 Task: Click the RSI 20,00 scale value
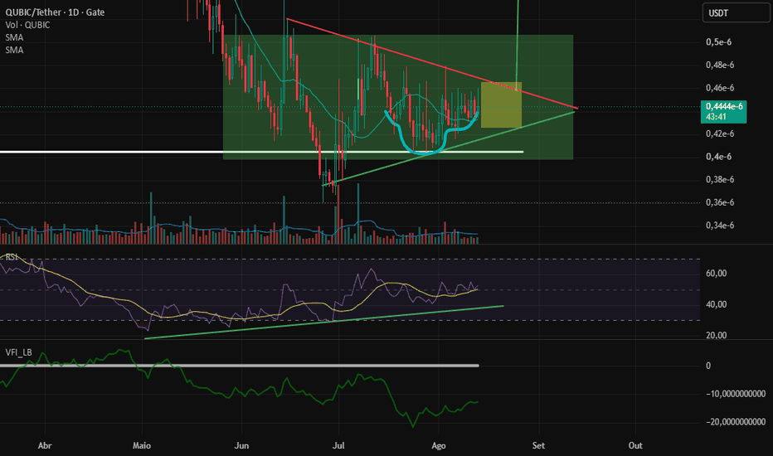[x=717, y=335]
